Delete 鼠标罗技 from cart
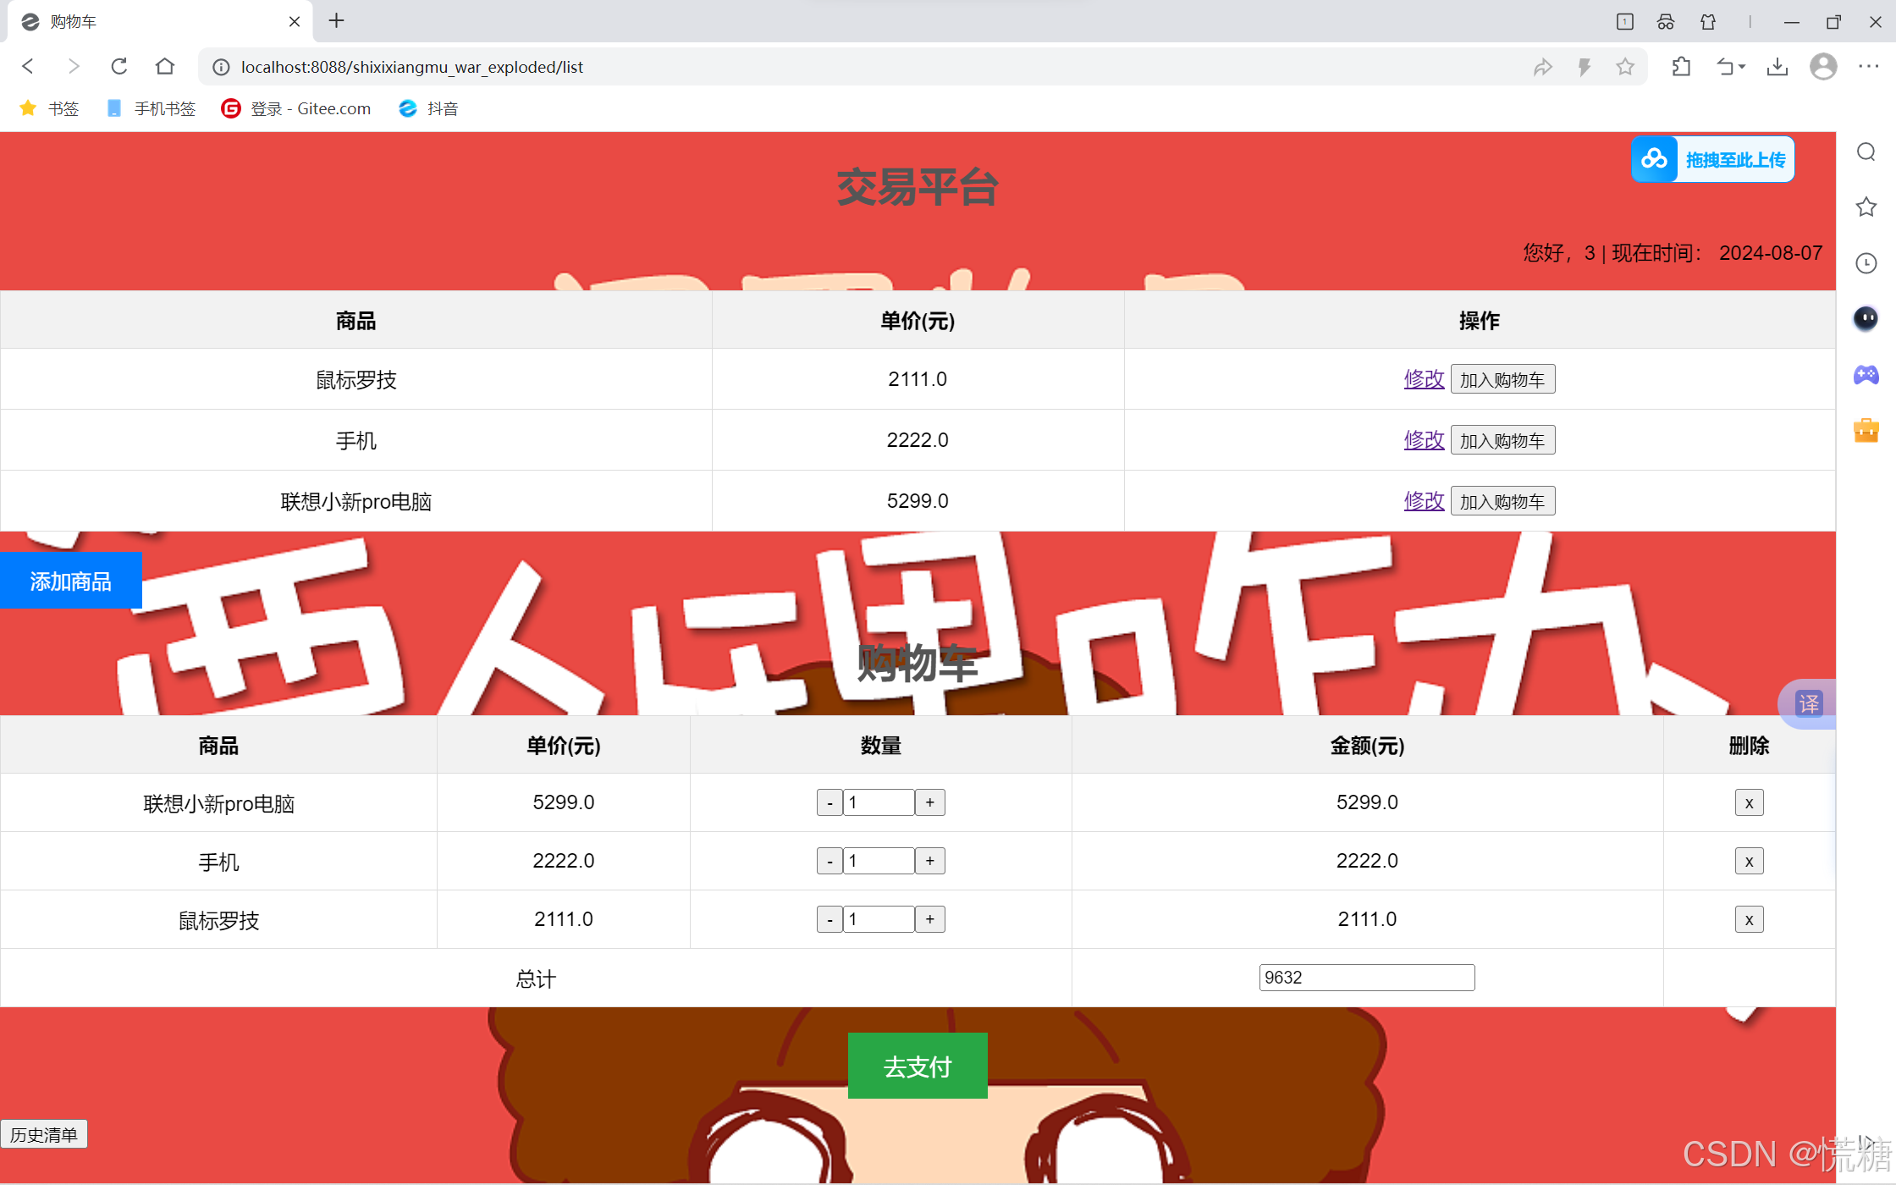Screen dimensions: 1896x1185 1749,919
